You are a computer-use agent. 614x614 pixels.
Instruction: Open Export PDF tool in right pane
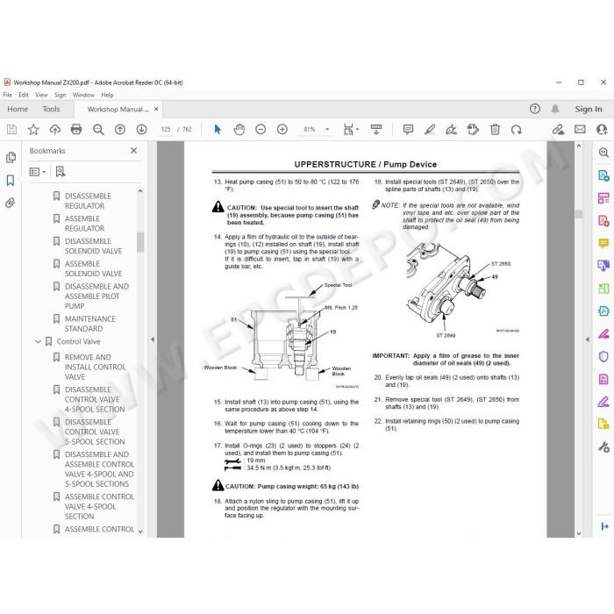pyautogui.click(x=603, y=175)
